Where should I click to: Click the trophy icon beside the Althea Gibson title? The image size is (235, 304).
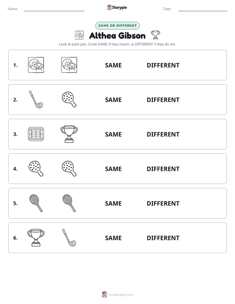point(155,35)
